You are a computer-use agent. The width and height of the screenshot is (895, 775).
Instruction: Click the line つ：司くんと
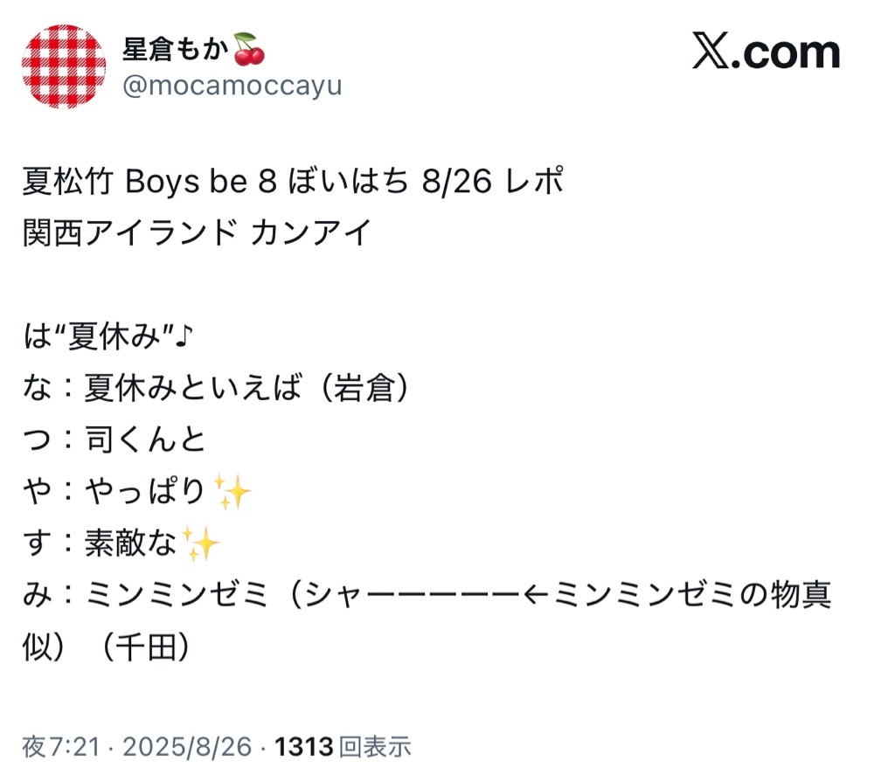[114, 439]
